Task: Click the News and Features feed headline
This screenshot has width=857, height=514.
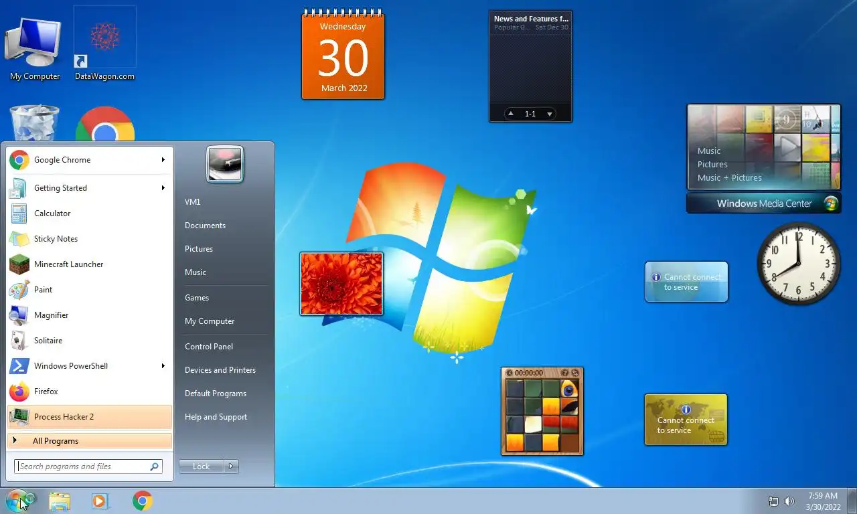Action: click(531, 19)
